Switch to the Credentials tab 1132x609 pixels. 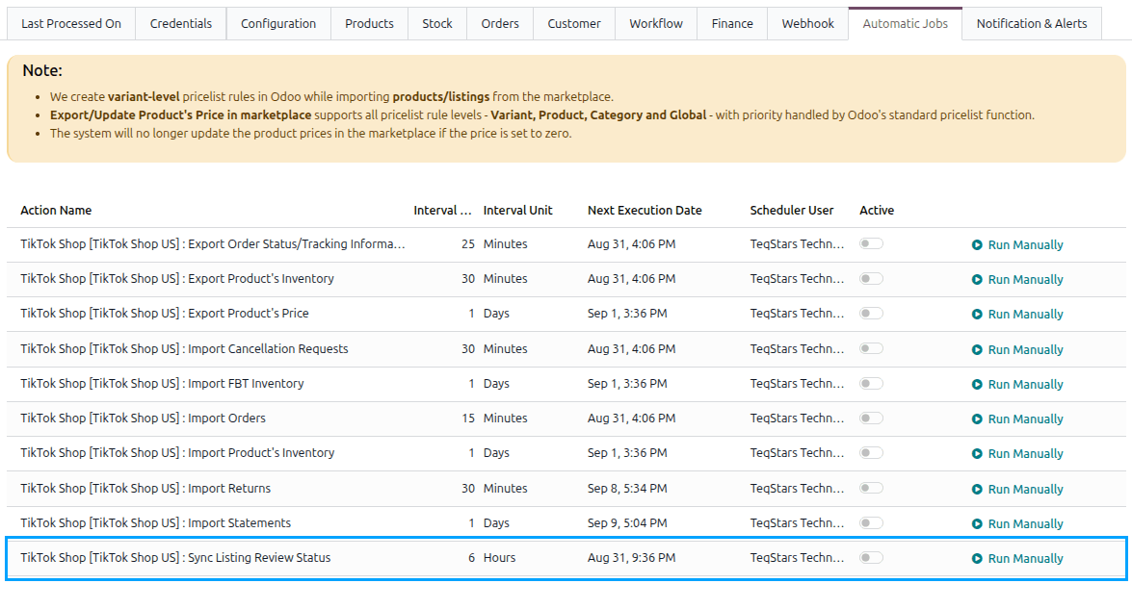point(181,23)
